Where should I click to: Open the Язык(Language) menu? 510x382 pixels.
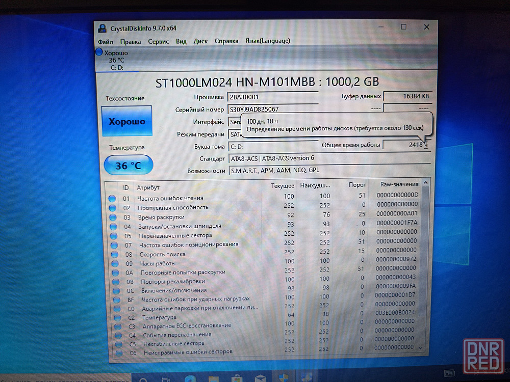268,41
